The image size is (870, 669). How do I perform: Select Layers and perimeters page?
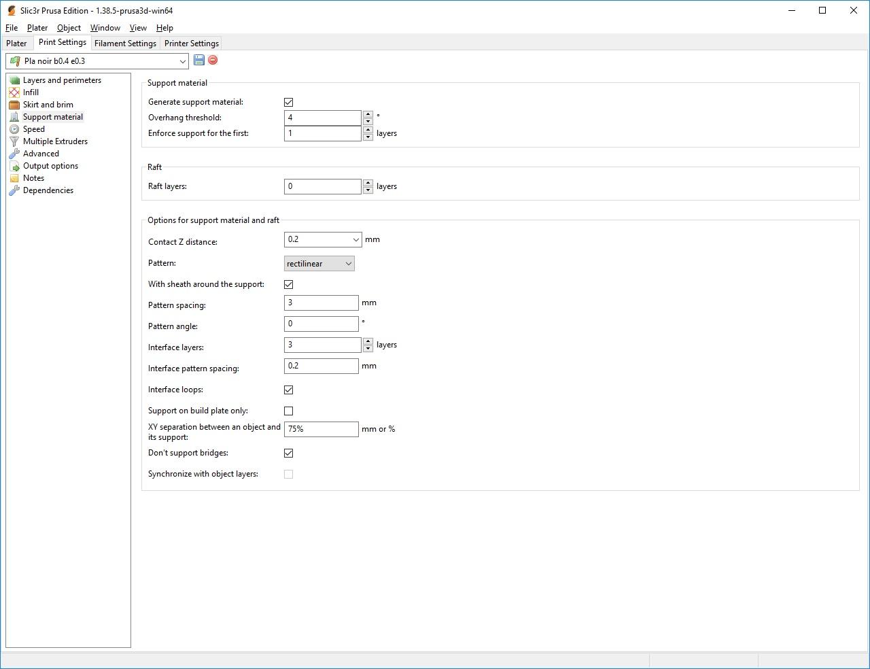click(62, 80)
